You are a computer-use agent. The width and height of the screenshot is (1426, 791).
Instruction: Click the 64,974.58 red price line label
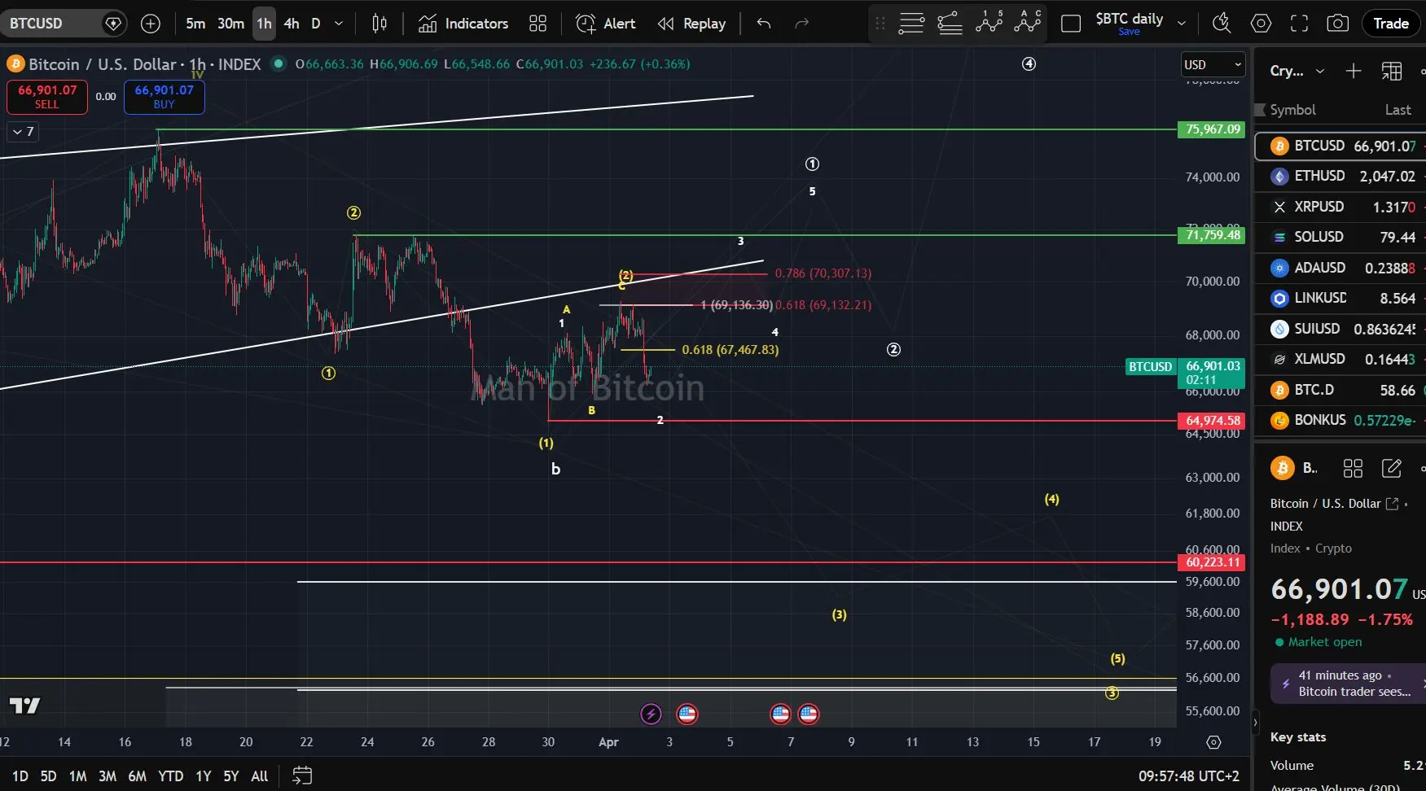[1213, 421]
